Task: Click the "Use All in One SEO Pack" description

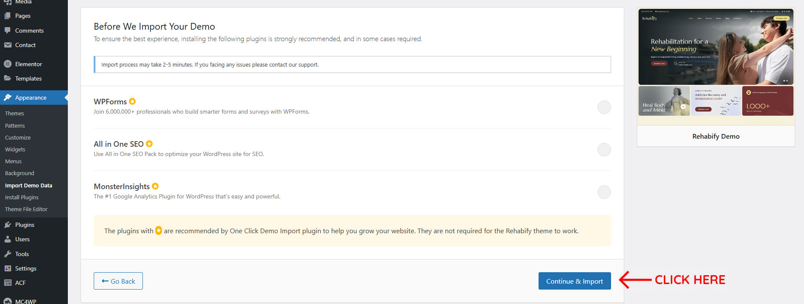Action: coord(179,154)
